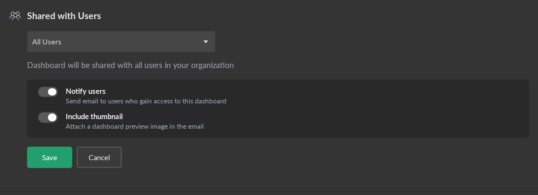Toggle the Include thumbnail switch

48,117
